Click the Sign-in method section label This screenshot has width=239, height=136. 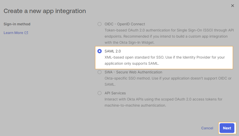pyautogui.click(x=17, y=24)
